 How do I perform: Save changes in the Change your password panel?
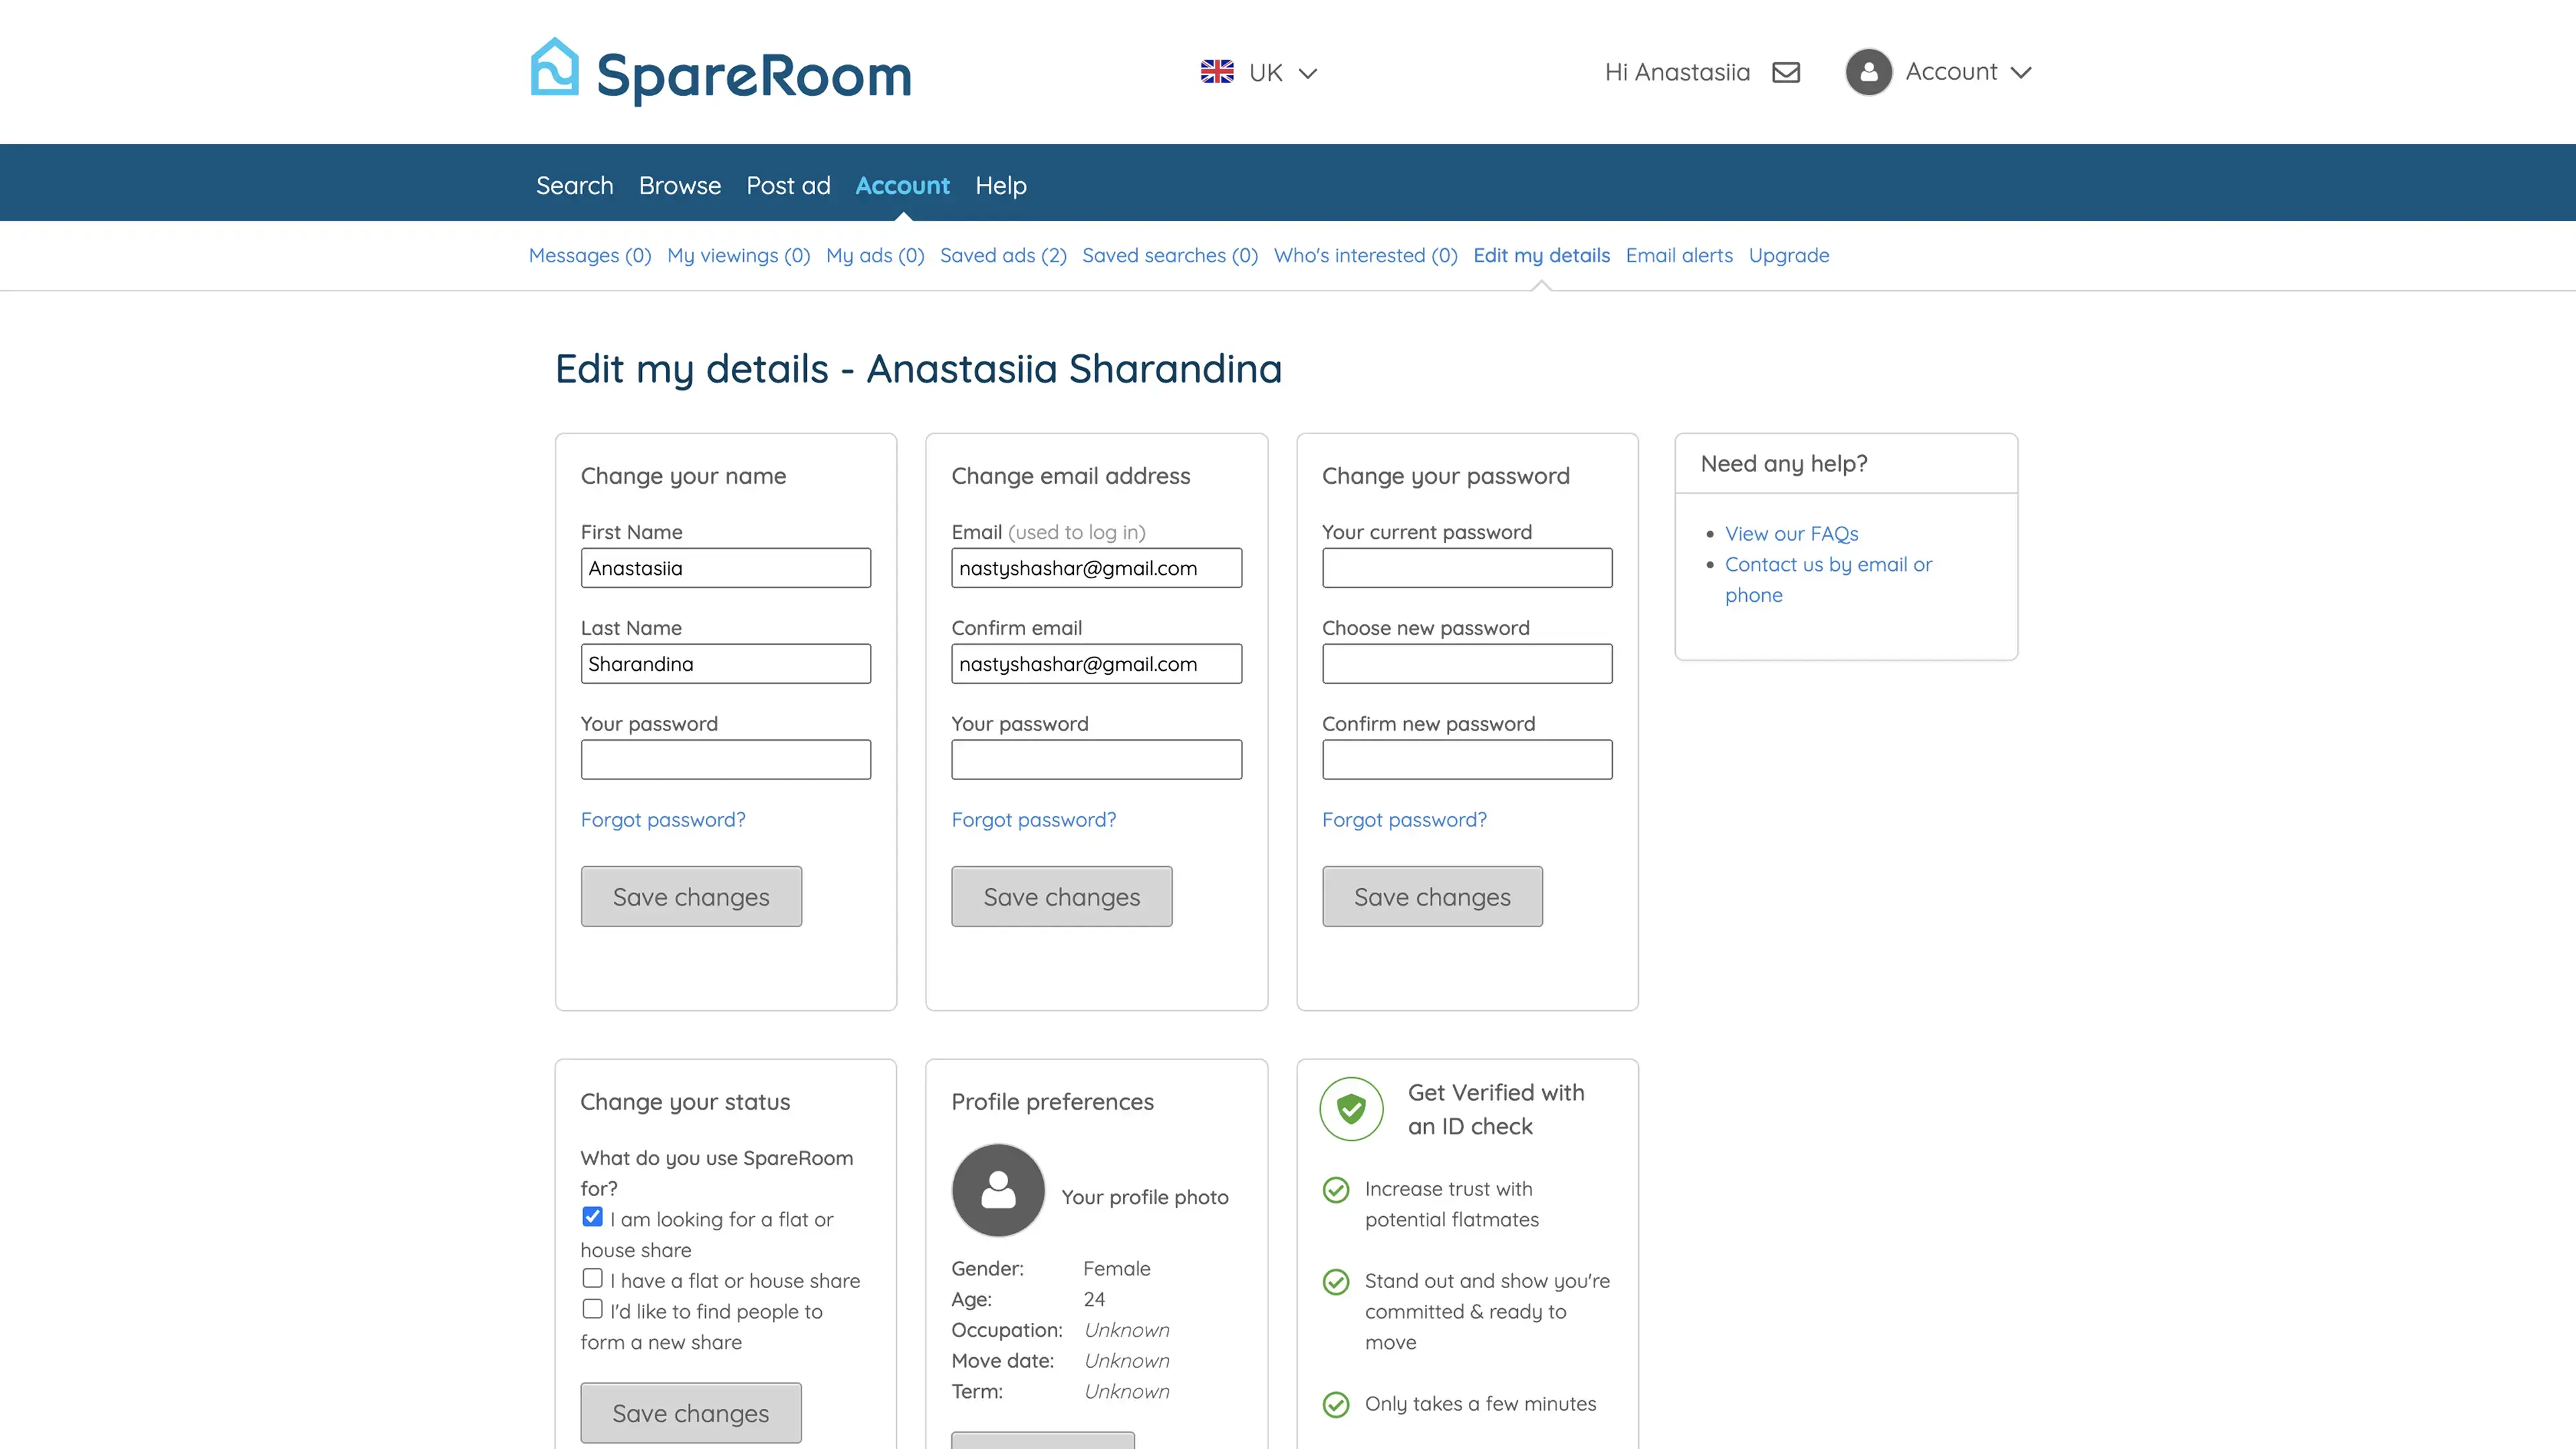1432,896
